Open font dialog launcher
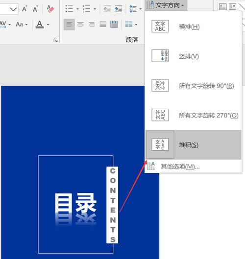Image resolution: width=245 pixels, height=259 pixels. 56,40
